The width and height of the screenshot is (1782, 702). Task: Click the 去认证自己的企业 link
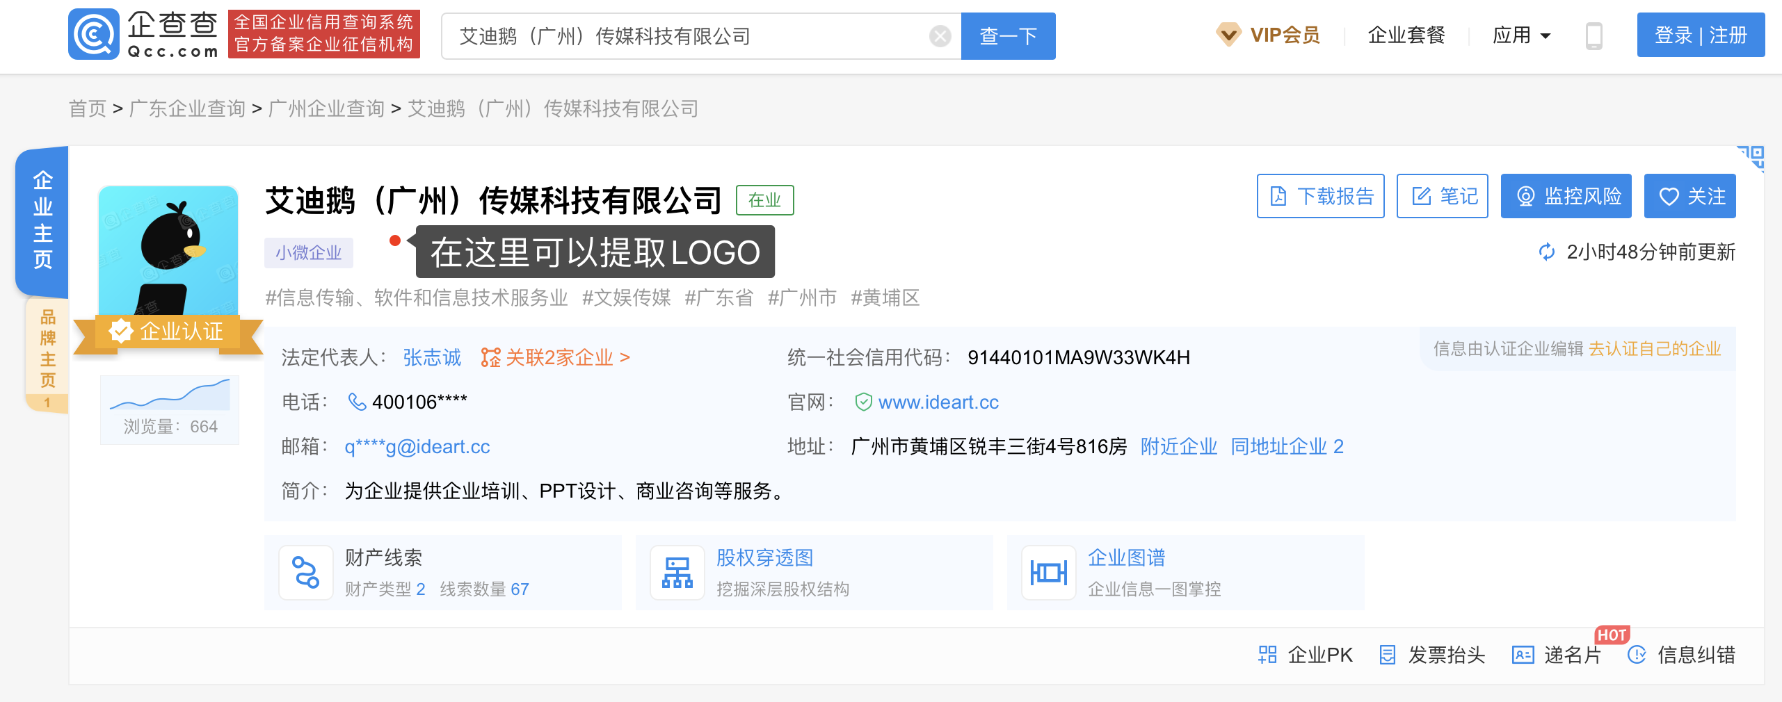pos(1655,349)
